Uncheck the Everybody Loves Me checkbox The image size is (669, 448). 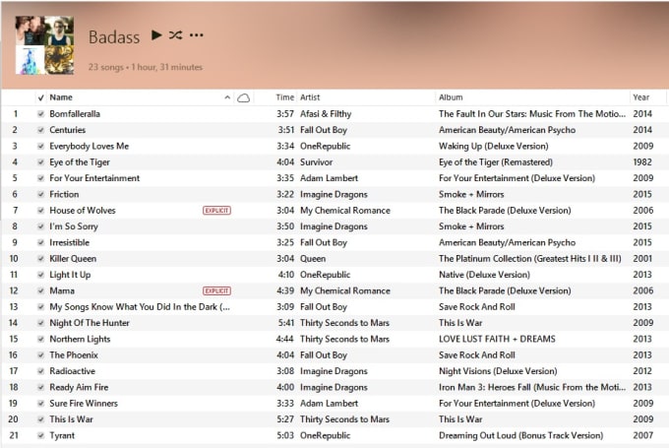click(x=40, y=146)
